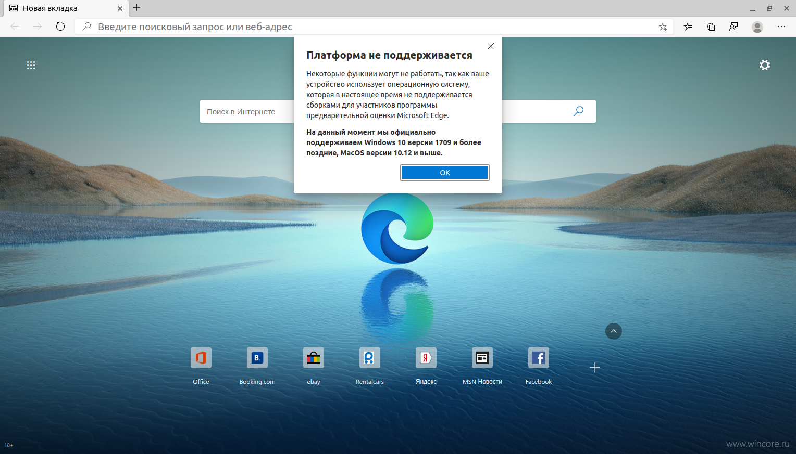The width and height of the screenshot is (796, 454).
Task: Focus the address bar
Action: point(374,27)
